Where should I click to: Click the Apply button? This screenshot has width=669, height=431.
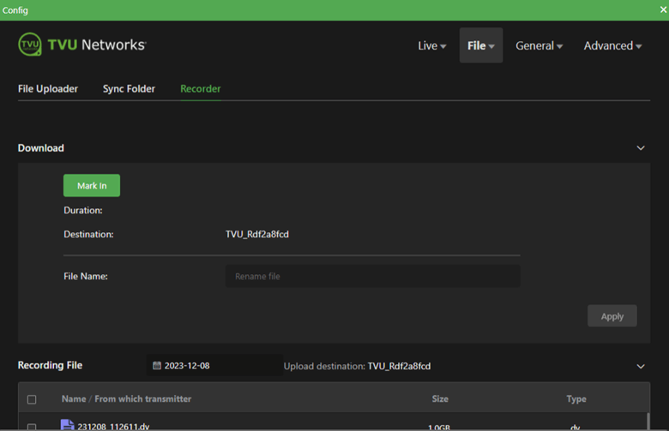tap(612, 316)
